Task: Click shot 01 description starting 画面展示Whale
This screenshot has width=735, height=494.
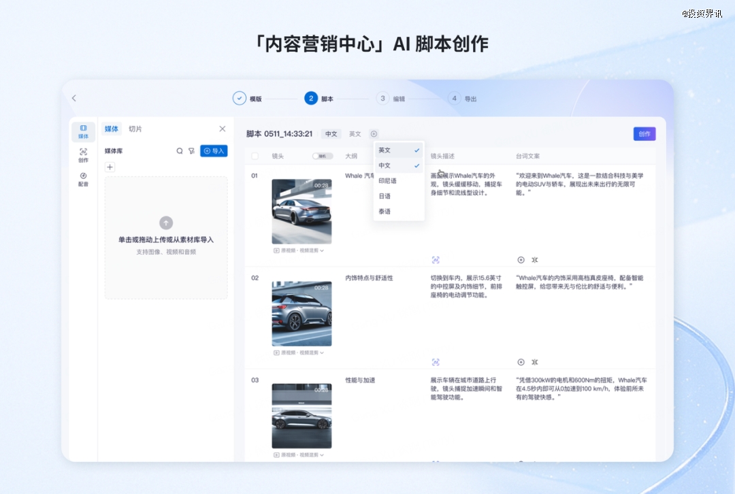Action: click(x=466, y=184)
